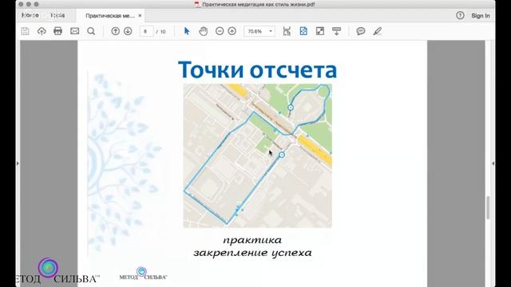Click the upload to cloud icon
Screen dimensions: 511x287
click(x=42, y=31)
